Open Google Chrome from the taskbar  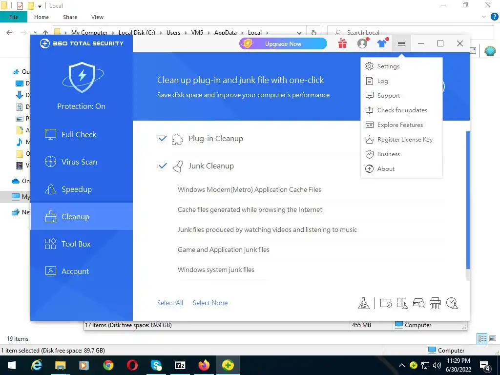[108, 365]
